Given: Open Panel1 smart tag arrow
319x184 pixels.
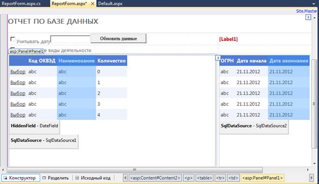Looking at the screenshot, I should tap(218, 58).
